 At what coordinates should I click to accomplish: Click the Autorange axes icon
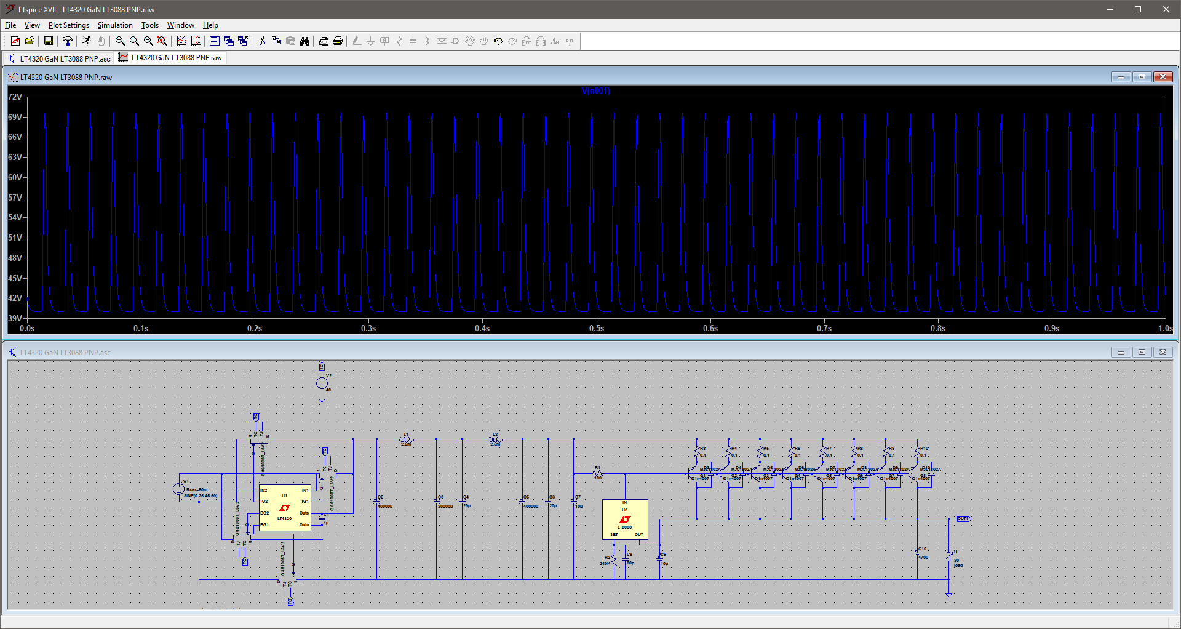click(196, 41)
